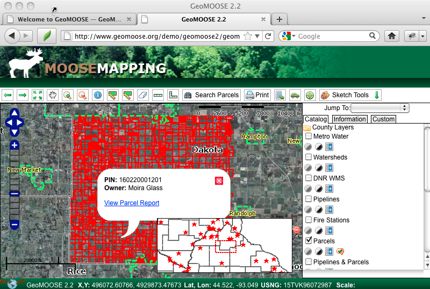Viewport: 430px width, 289px height.
Task: Unfade Metro Water layer with black circle
Action: pos(319,147)
